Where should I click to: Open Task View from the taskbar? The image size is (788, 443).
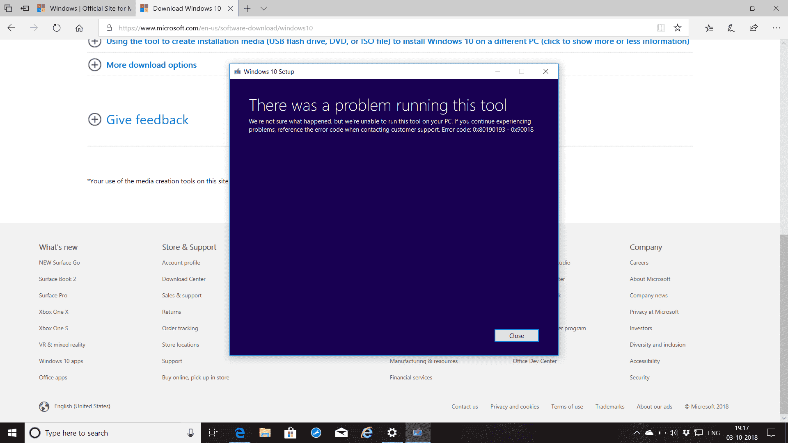pos(213,433)
